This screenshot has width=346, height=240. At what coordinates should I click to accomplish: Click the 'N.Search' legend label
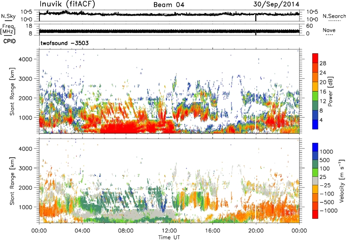tap(334, 16)
